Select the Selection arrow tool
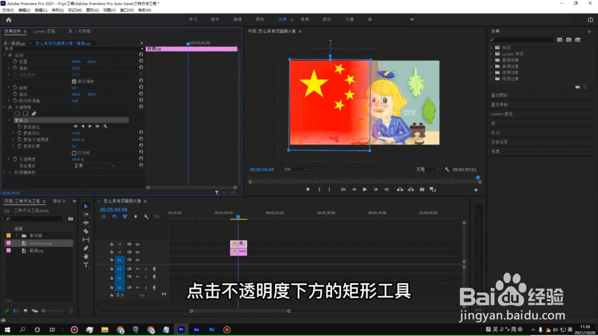This screenshot has height=336, width=598. tap(86, 206)
